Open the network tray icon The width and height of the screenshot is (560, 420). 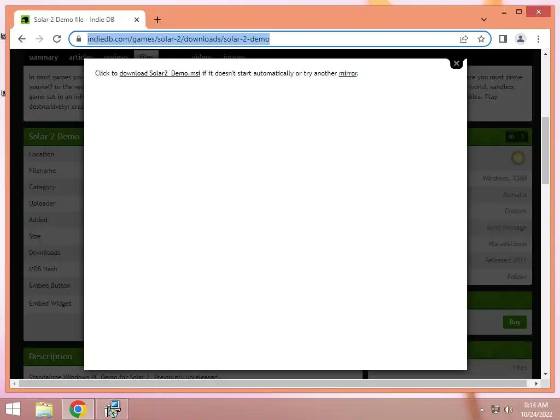(495, 410)
